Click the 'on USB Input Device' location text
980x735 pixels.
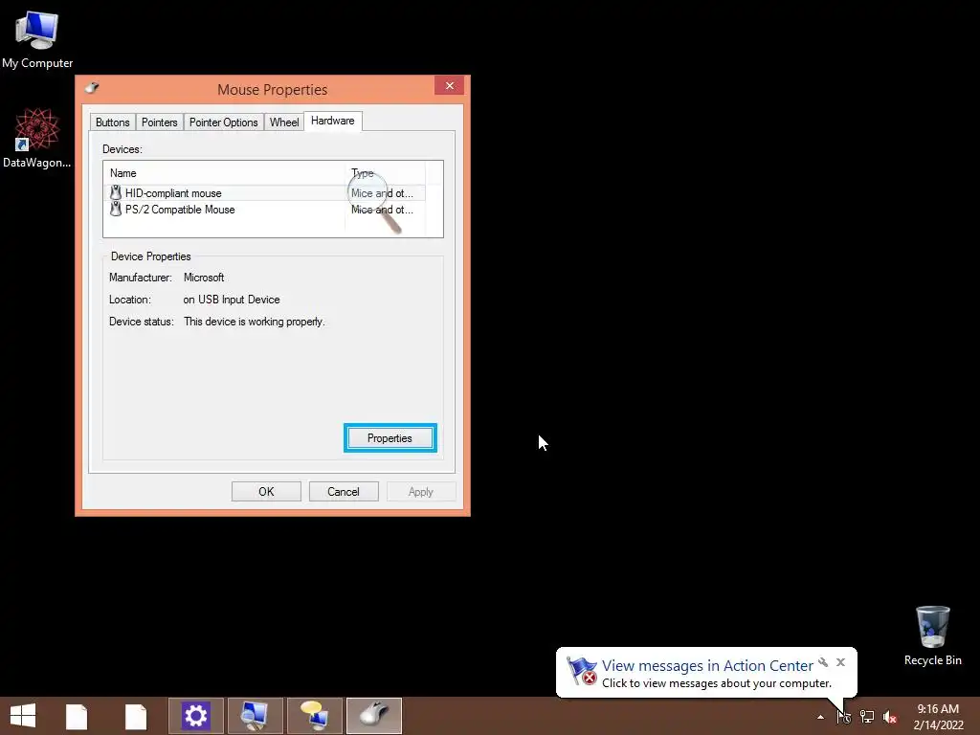pos(232,300)
